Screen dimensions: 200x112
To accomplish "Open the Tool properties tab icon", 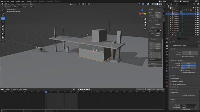I will [167, 42].
